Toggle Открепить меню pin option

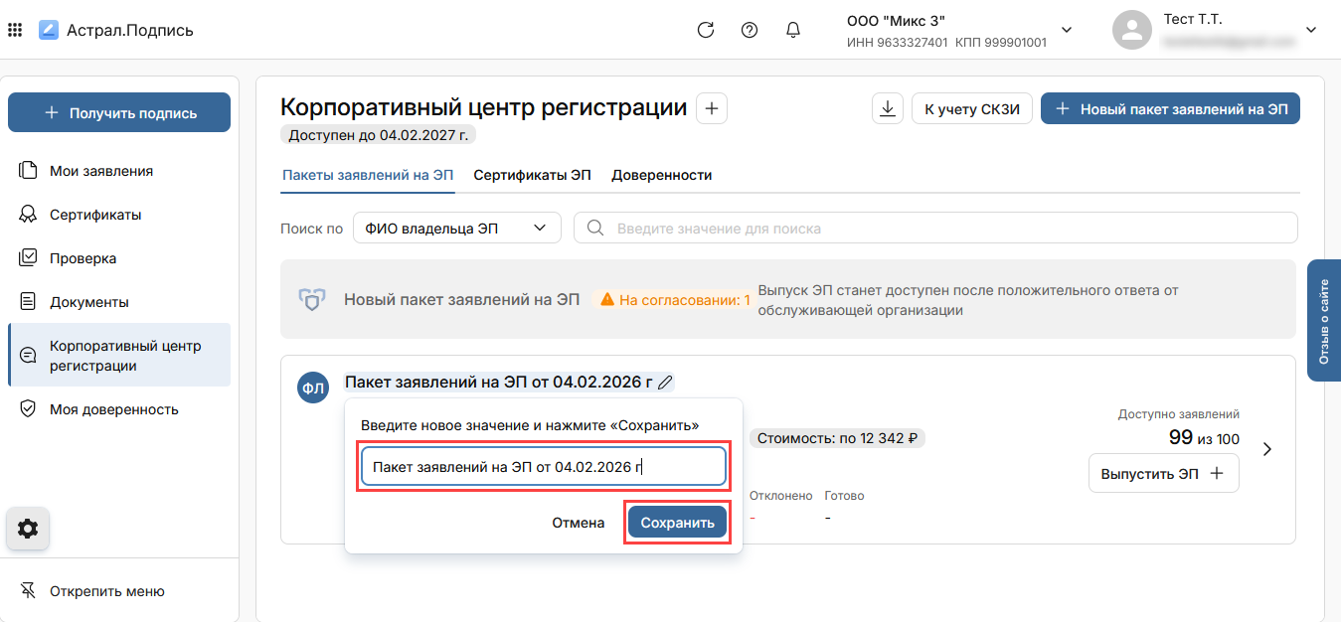coord(106,591)
